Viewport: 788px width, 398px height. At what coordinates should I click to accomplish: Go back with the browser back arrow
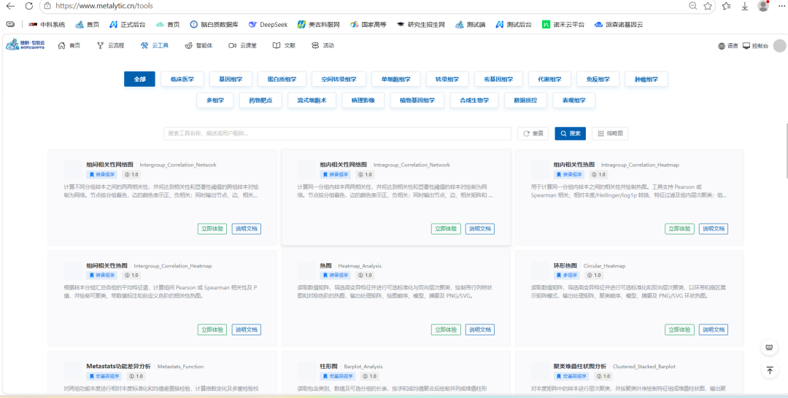click(x=10, y=6)
